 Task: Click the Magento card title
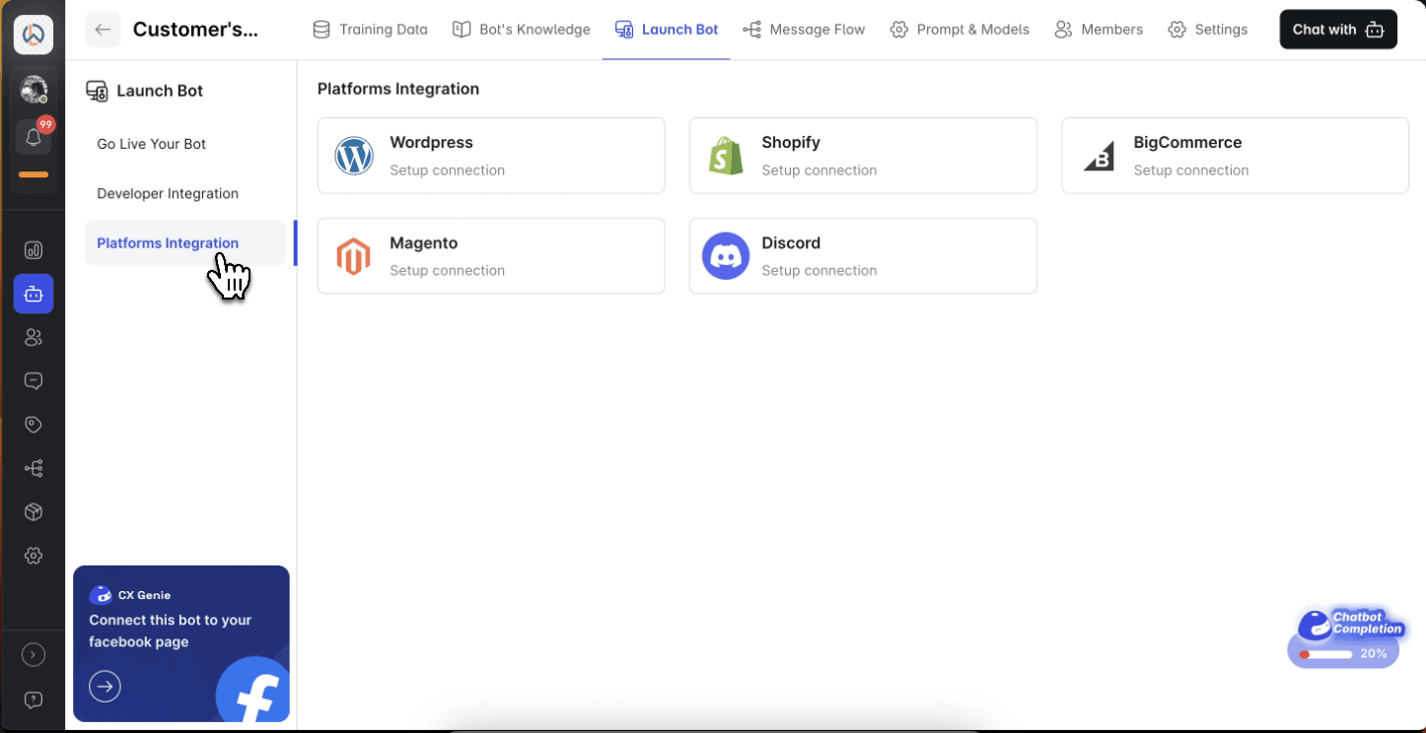point(423,243)
